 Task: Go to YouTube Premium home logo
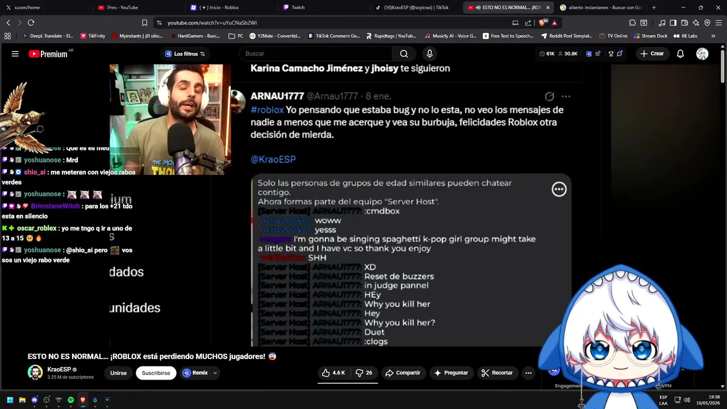48,54
